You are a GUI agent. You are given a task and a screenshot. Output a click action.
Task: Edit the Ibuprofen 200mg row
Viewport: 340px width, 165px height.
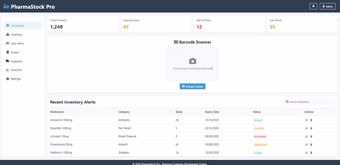coord(306,128)
